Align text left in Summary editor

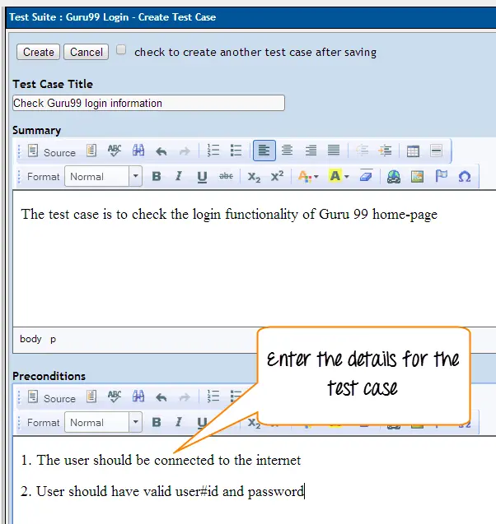click(x=264, y=151)
